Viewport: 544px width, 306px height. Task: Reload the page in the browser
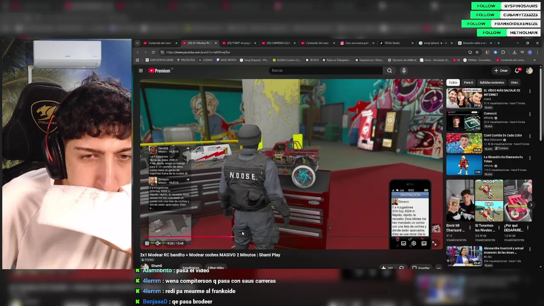pos(153,52)
